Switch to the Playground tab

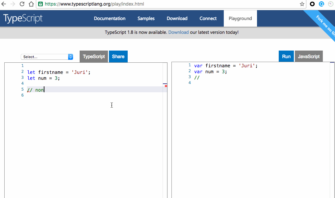pos(240,18)
